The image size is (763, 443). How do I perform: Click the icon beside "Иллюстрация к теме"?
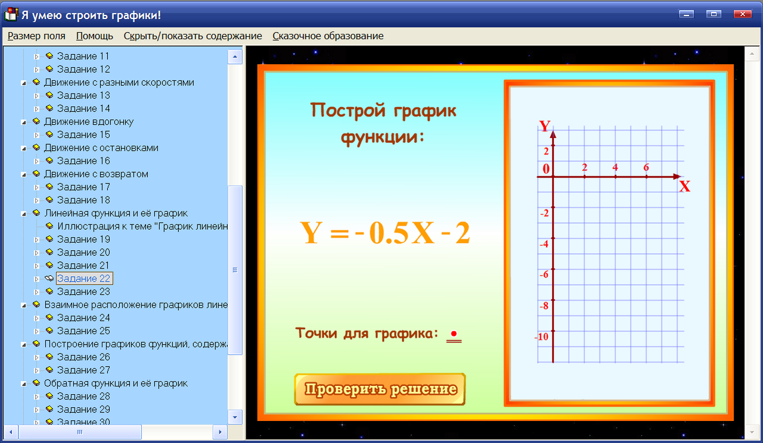coord(49,226)
